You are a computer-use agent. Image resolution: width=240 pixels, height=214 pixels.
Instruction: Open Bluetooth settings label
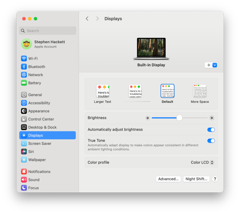(37, 67)
